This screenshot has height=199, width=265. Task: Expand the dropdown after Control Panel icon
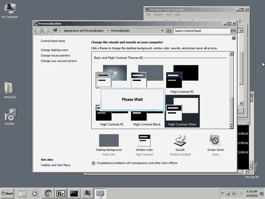coord(60,31)
